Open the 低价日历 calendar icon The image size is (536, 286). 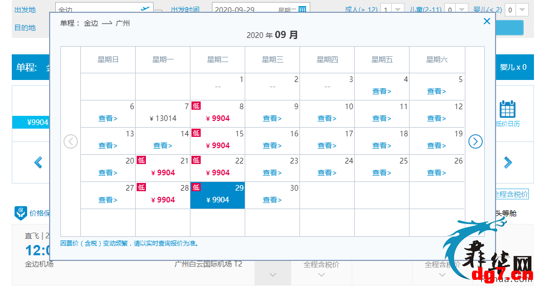coord(507,110)
